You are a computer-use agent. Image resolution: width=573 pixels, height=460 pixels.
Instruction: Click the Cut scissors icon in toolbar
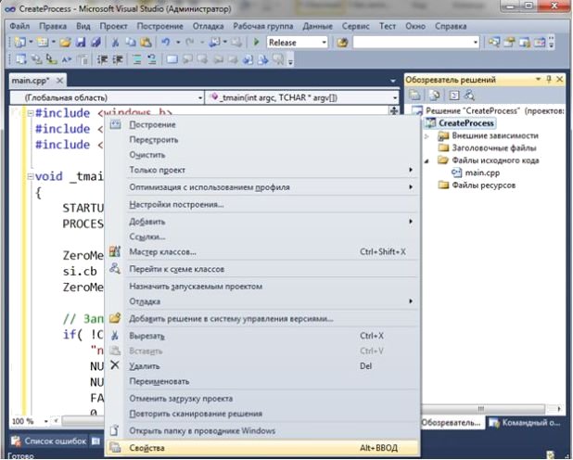click(116, 43)
